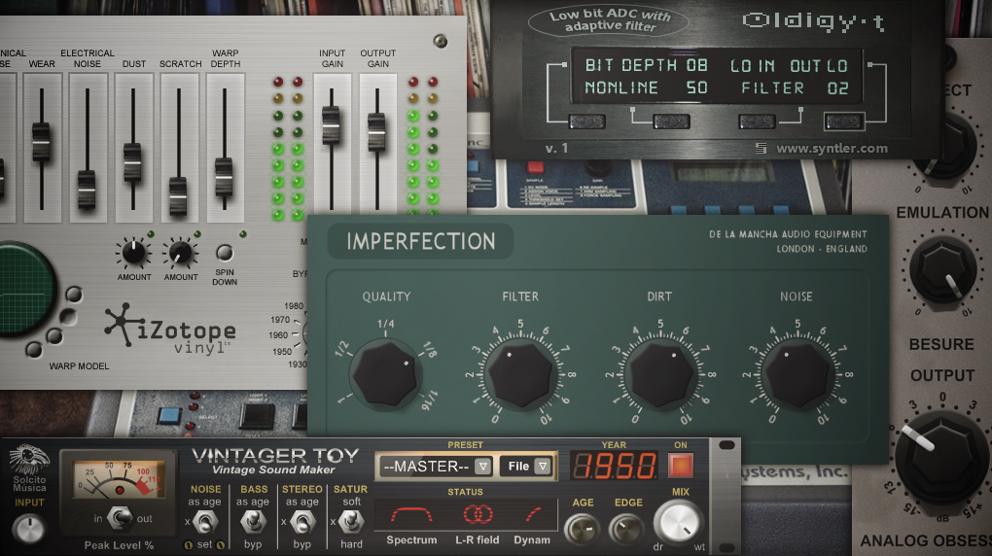This screenshot has width=992, height=556.
Task: Toggle the red ON button of Vintager Toy
Action: click(681, 467)
